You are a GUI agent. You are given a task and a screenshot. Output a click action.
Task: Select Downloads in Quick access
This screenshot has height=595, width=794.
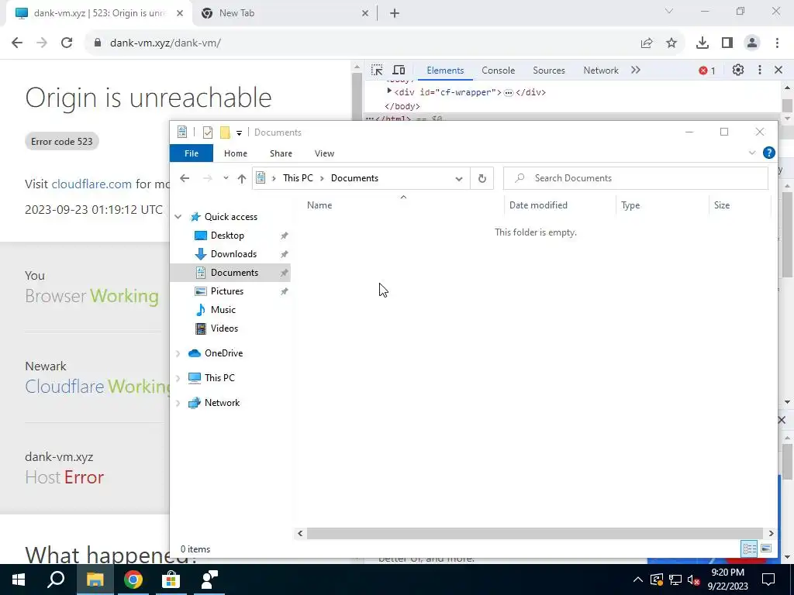(233, 254)
